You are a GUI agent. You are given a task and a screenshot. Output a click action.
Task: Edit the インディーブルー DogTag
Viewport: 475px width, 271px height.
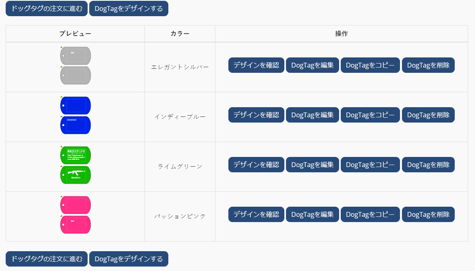tap(312, 115)
